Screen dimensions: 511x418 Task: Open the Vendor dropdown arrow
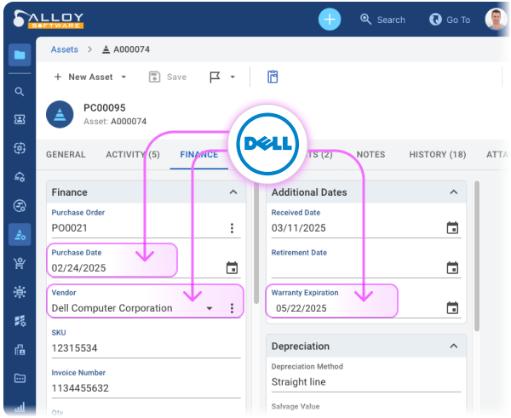coord(210,308)
